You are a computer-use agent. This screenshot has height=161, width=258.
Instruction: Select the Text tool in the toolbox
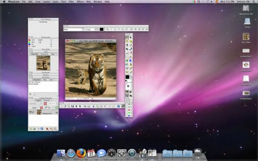(127, 45)
